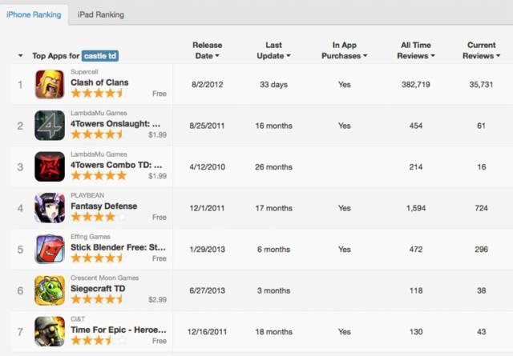The height and width of the screenshot is (356, 513).
Task: Click the Supercell developer name
Action: (86, 71)
